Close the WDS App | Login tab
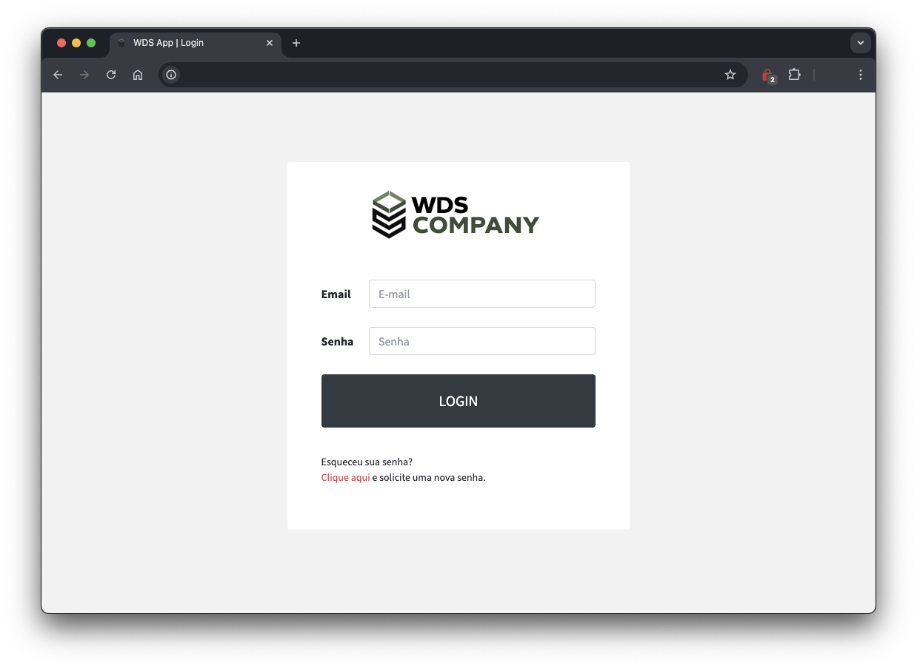The image size is (917, 668). [x=270, y=42]
